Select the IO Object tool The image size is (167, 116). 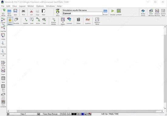tap(63, 21)
